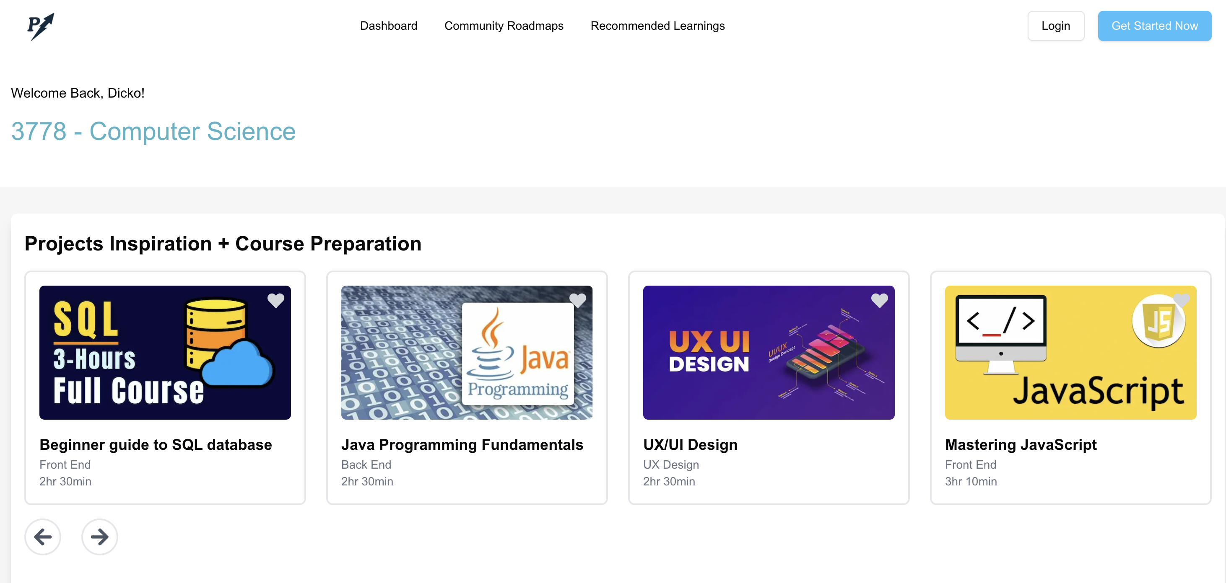Click Java Programming Fundamentals title
This screenshot has height=583, width=1226.
point(462,444)
